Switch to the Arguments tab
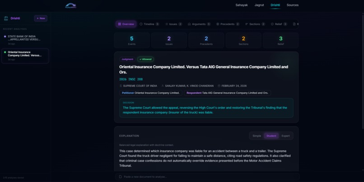364x182 pixels. [x=199, y=24]
